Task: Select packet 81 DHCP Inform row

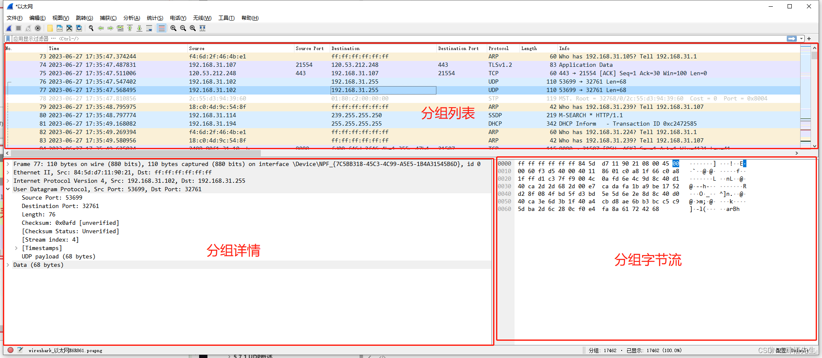Action: tap(402, 124)
